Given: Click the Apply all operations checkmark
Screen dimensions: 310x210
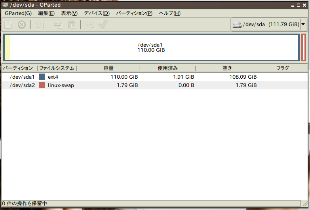Looking at the screenshot, I should click(x=103, y=25).
